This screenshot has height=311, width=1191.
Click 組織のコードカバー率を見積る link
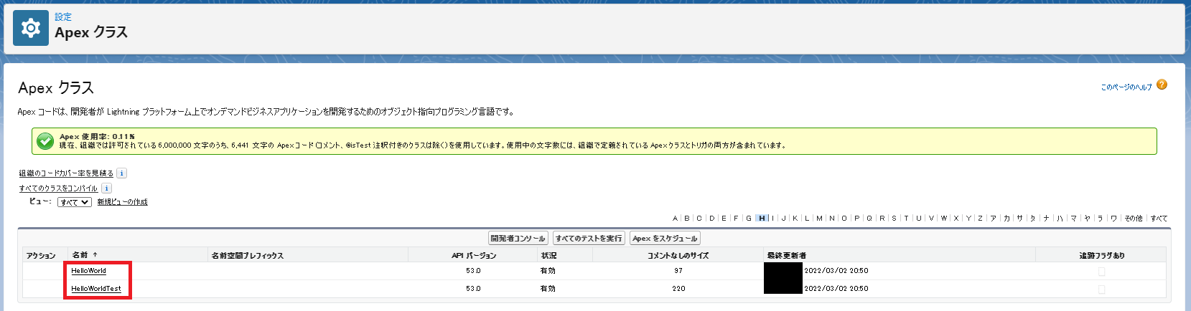(x=66, y=173)
